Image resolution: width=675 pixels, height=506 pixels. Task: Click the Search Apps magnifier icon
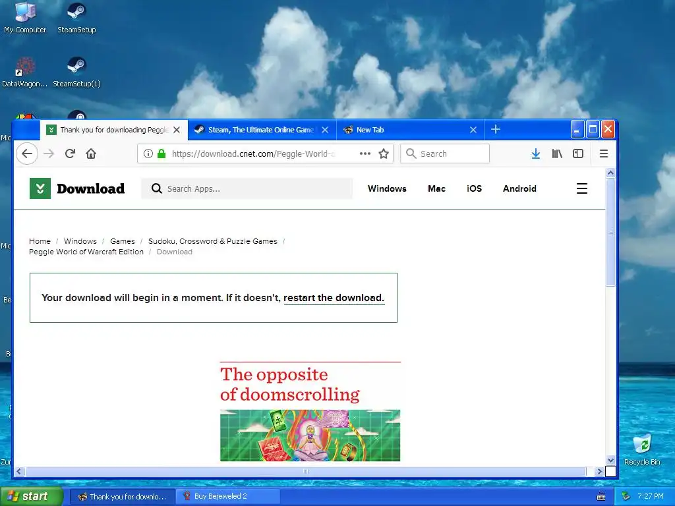coord(157,188)
